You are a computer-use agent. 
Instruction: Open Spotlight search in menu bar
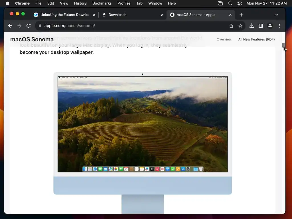(x=230, y=3)
